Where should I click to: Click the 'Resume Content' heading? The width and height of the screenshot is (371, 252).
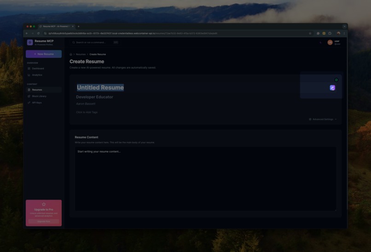click(87, 137)
